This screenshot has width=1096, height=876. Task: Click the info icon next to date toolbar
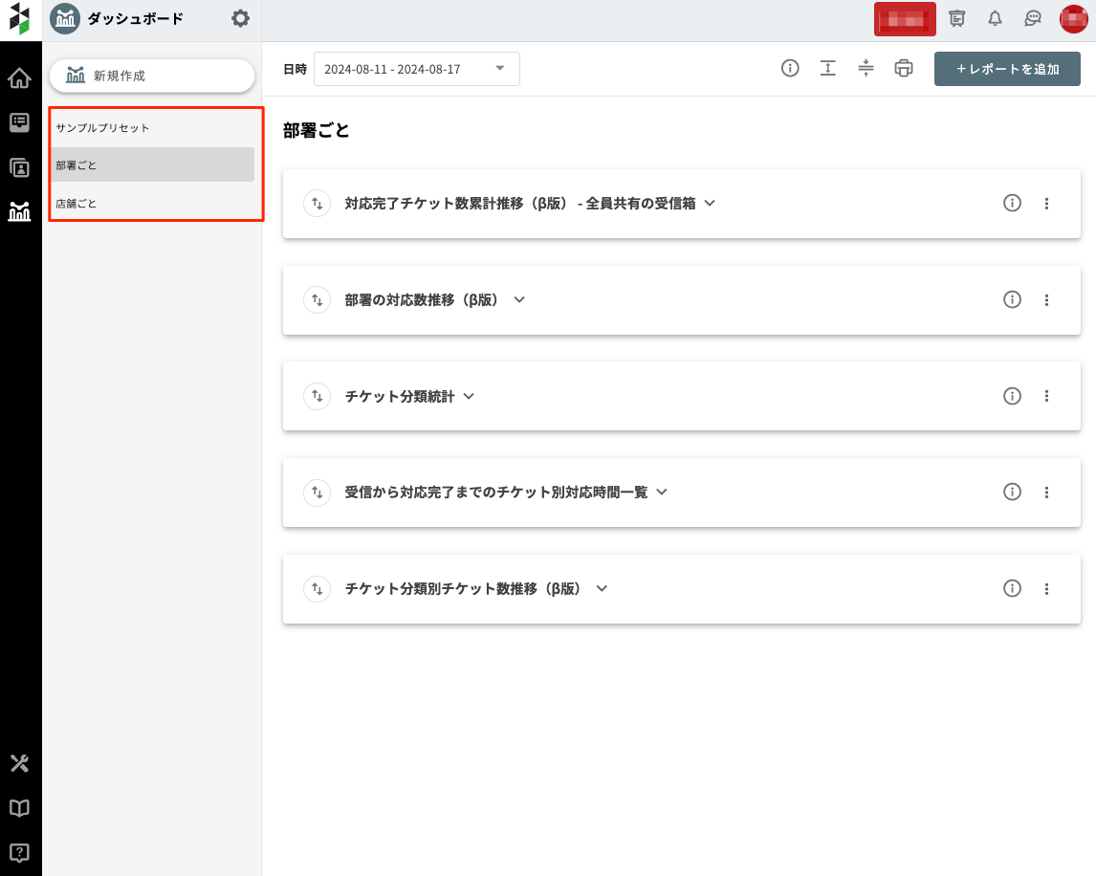click(789, 69)
